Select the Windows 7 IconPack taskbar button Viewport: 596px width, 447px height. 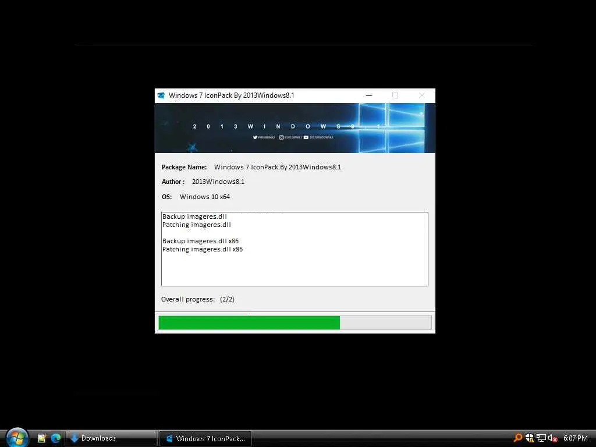click(205, 438)
